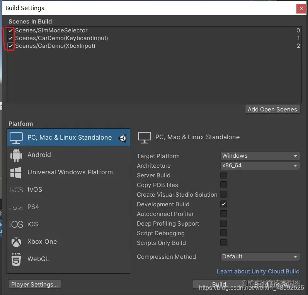Viewport: 308px width, 295px height.
Task: Enable Create Visual Studio Solution checkbox
Action: [223, 194]
